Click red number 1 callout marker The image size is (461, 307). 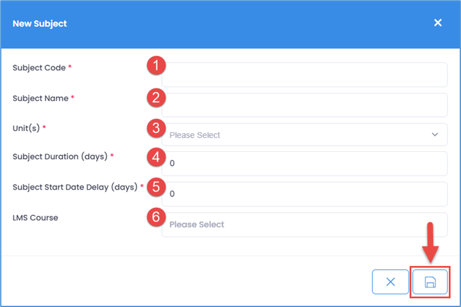click(x=157, y=65)
